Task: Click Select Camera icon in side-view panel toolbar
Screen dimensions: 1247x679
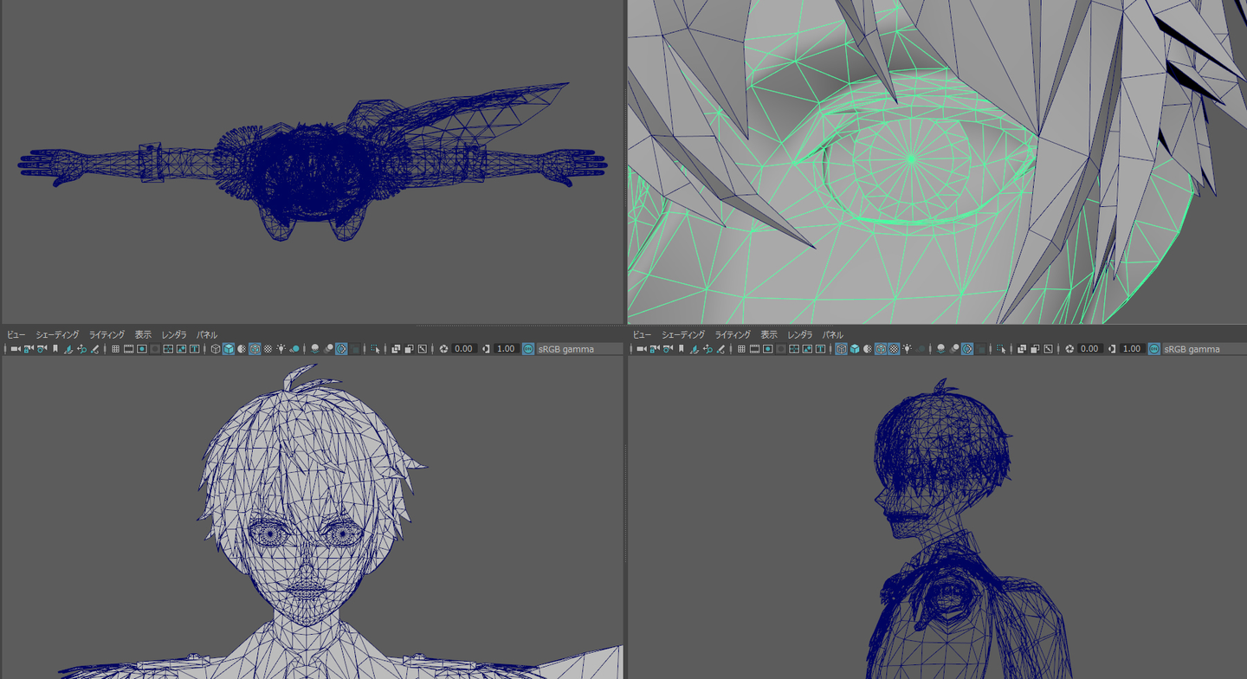Action: click(x=642, y=349)
